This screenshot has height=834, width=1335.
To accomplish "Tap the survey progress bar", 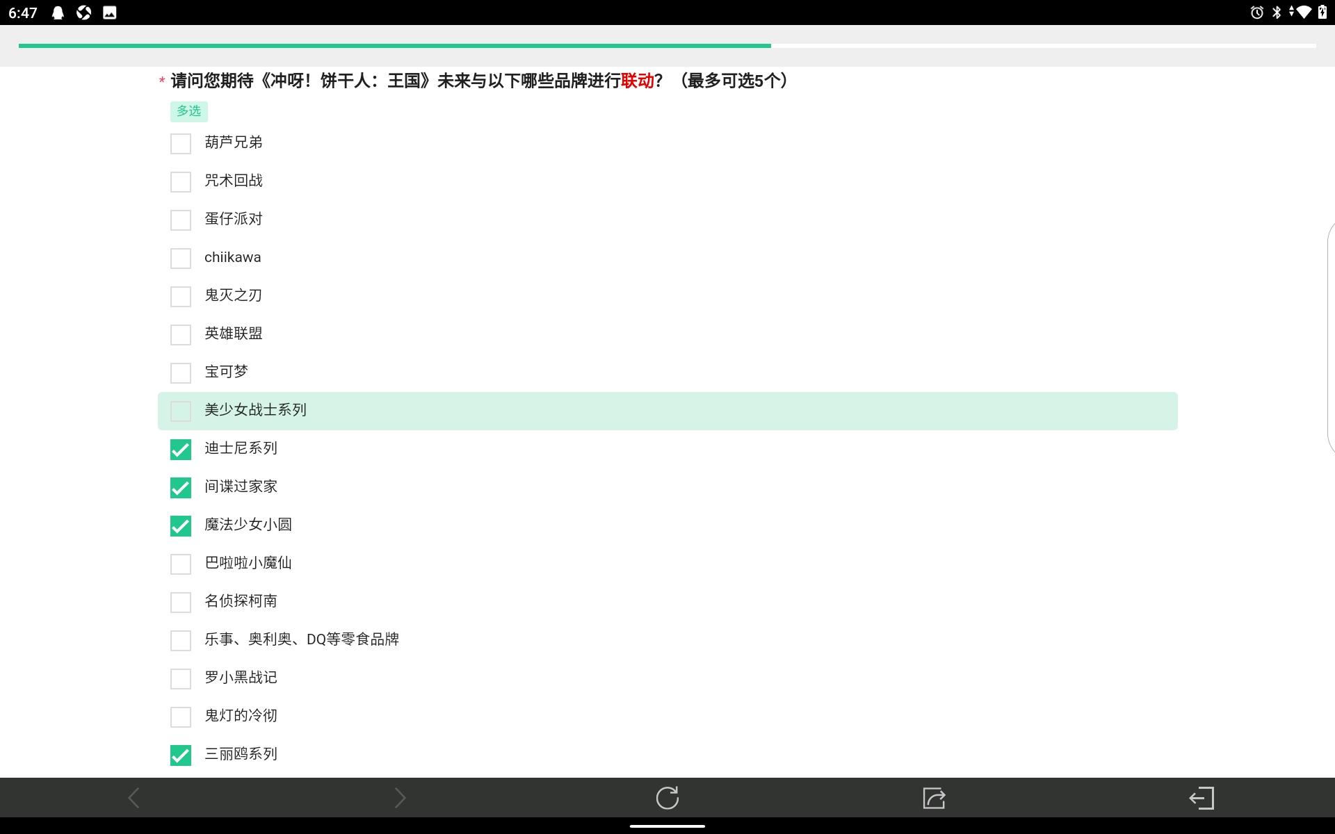I will [667, 46].
